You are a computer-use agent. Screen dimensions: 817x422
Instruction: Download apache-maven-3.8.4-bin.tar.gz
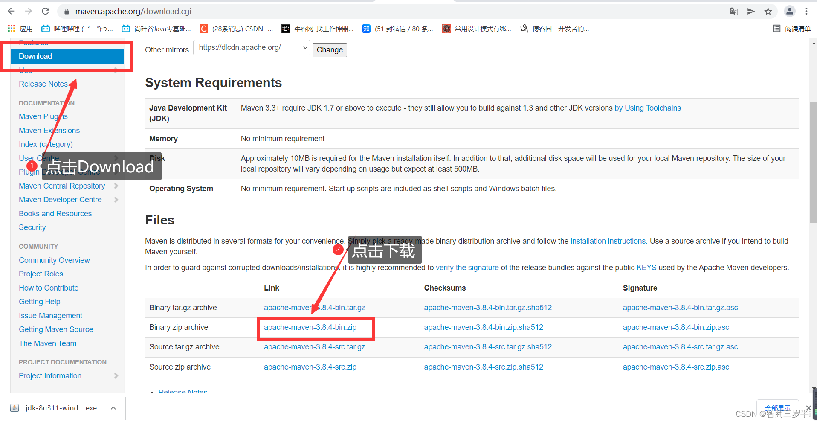[315, 308]
